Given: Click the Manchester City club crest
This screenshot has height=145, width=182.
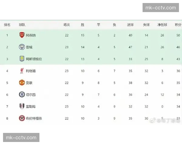Looking at the screenshot, I should (x=22, y=47).
